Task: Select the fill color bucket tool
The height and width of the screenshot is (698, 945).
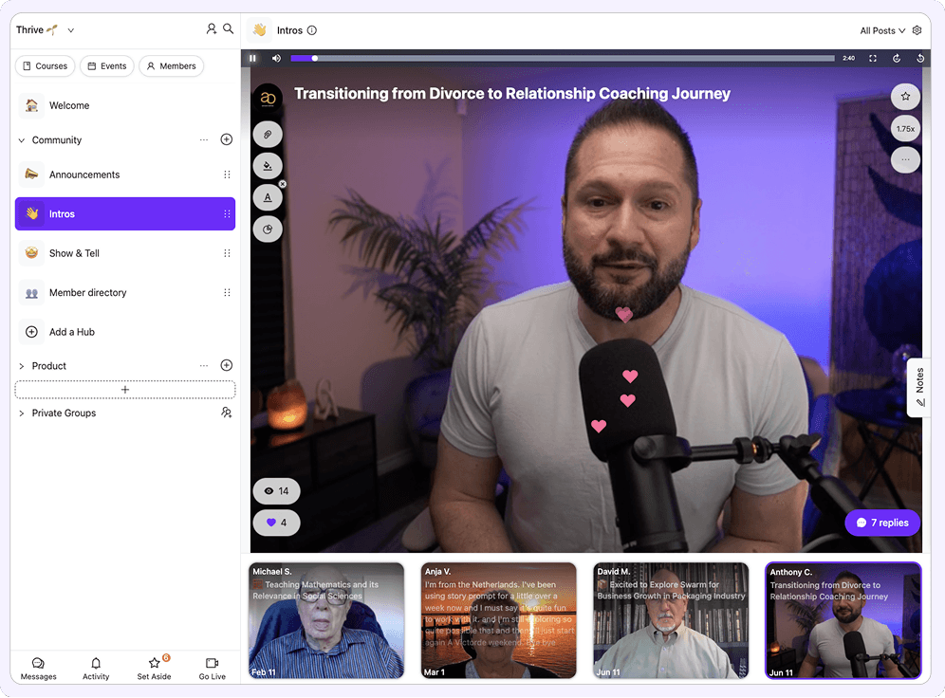Action: [x=268, y=166]
